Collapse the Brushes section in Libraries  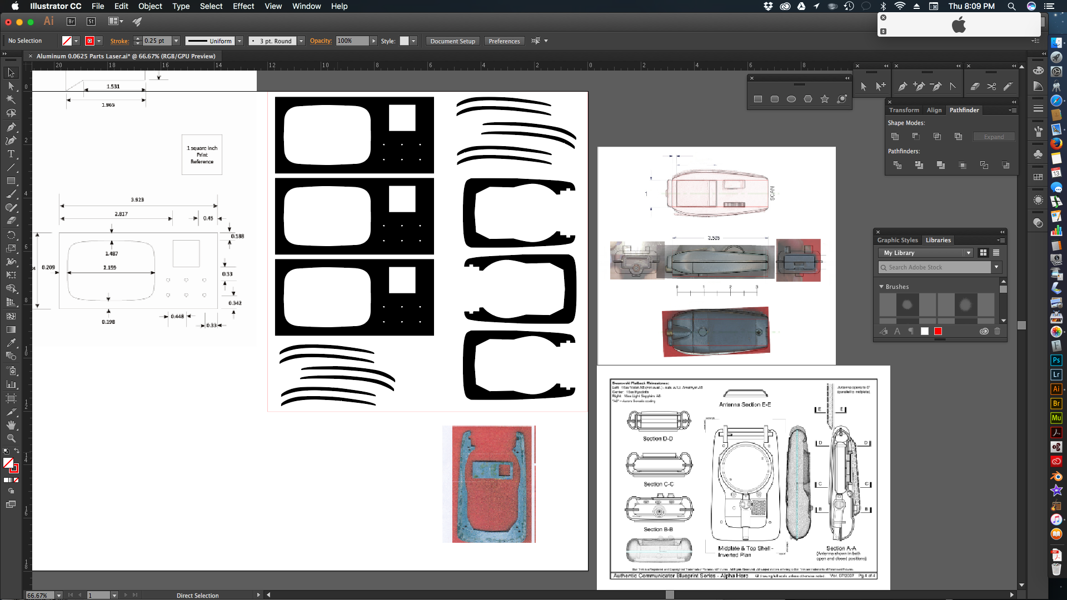coord(881,287)
